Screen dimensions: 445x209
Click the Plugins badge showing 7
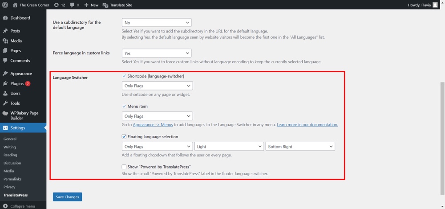tap(28, 84)
